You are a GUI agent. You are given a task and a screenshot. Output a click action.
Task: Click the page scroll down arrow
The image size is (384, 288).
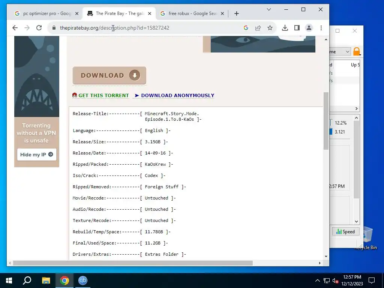click(x=326, y=256)
